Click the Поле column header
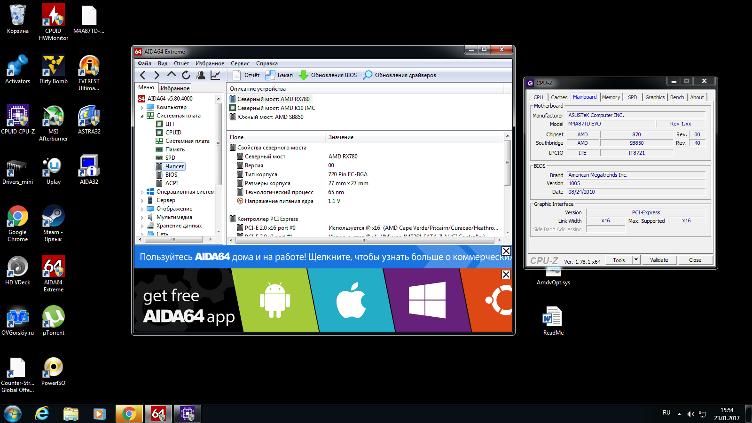Screen dimensions: 752x423 276,137
